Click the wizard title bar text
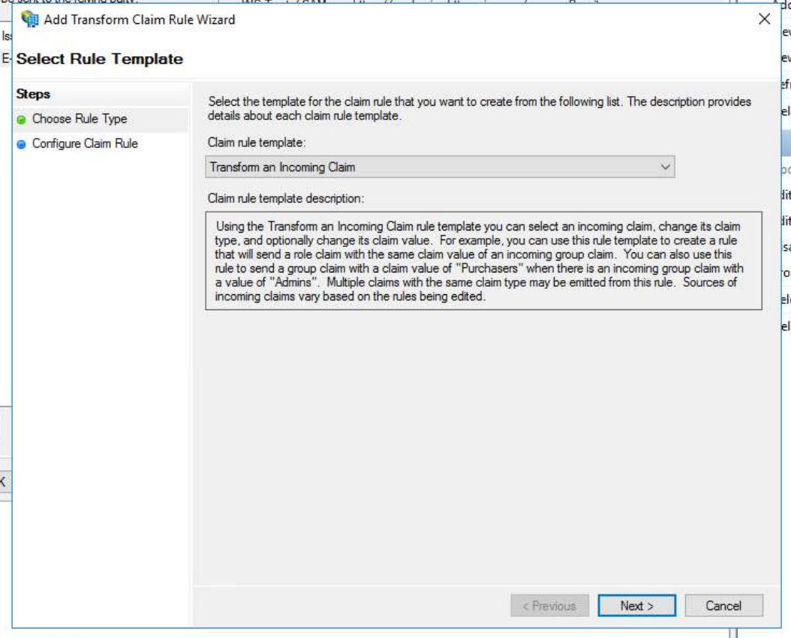 point(139,20)
